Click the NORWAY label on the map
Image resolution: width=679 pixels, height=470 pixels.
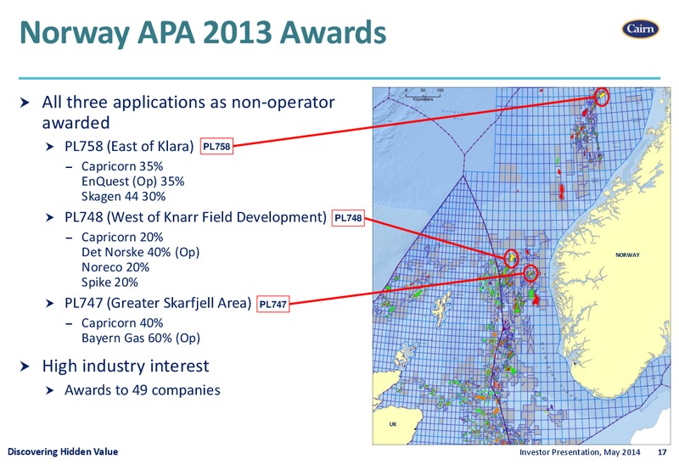click(x=627, y=255)
